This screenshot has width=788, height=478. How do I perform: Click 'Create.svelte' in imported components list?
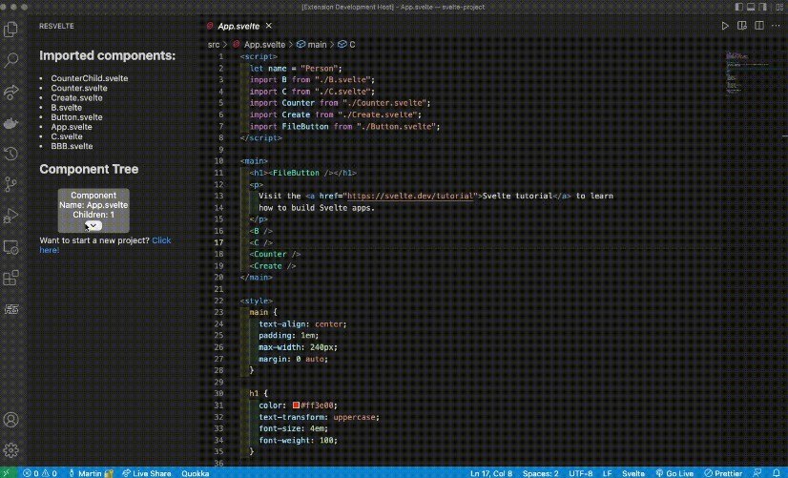pyautogui.click(x=76, y=98)
